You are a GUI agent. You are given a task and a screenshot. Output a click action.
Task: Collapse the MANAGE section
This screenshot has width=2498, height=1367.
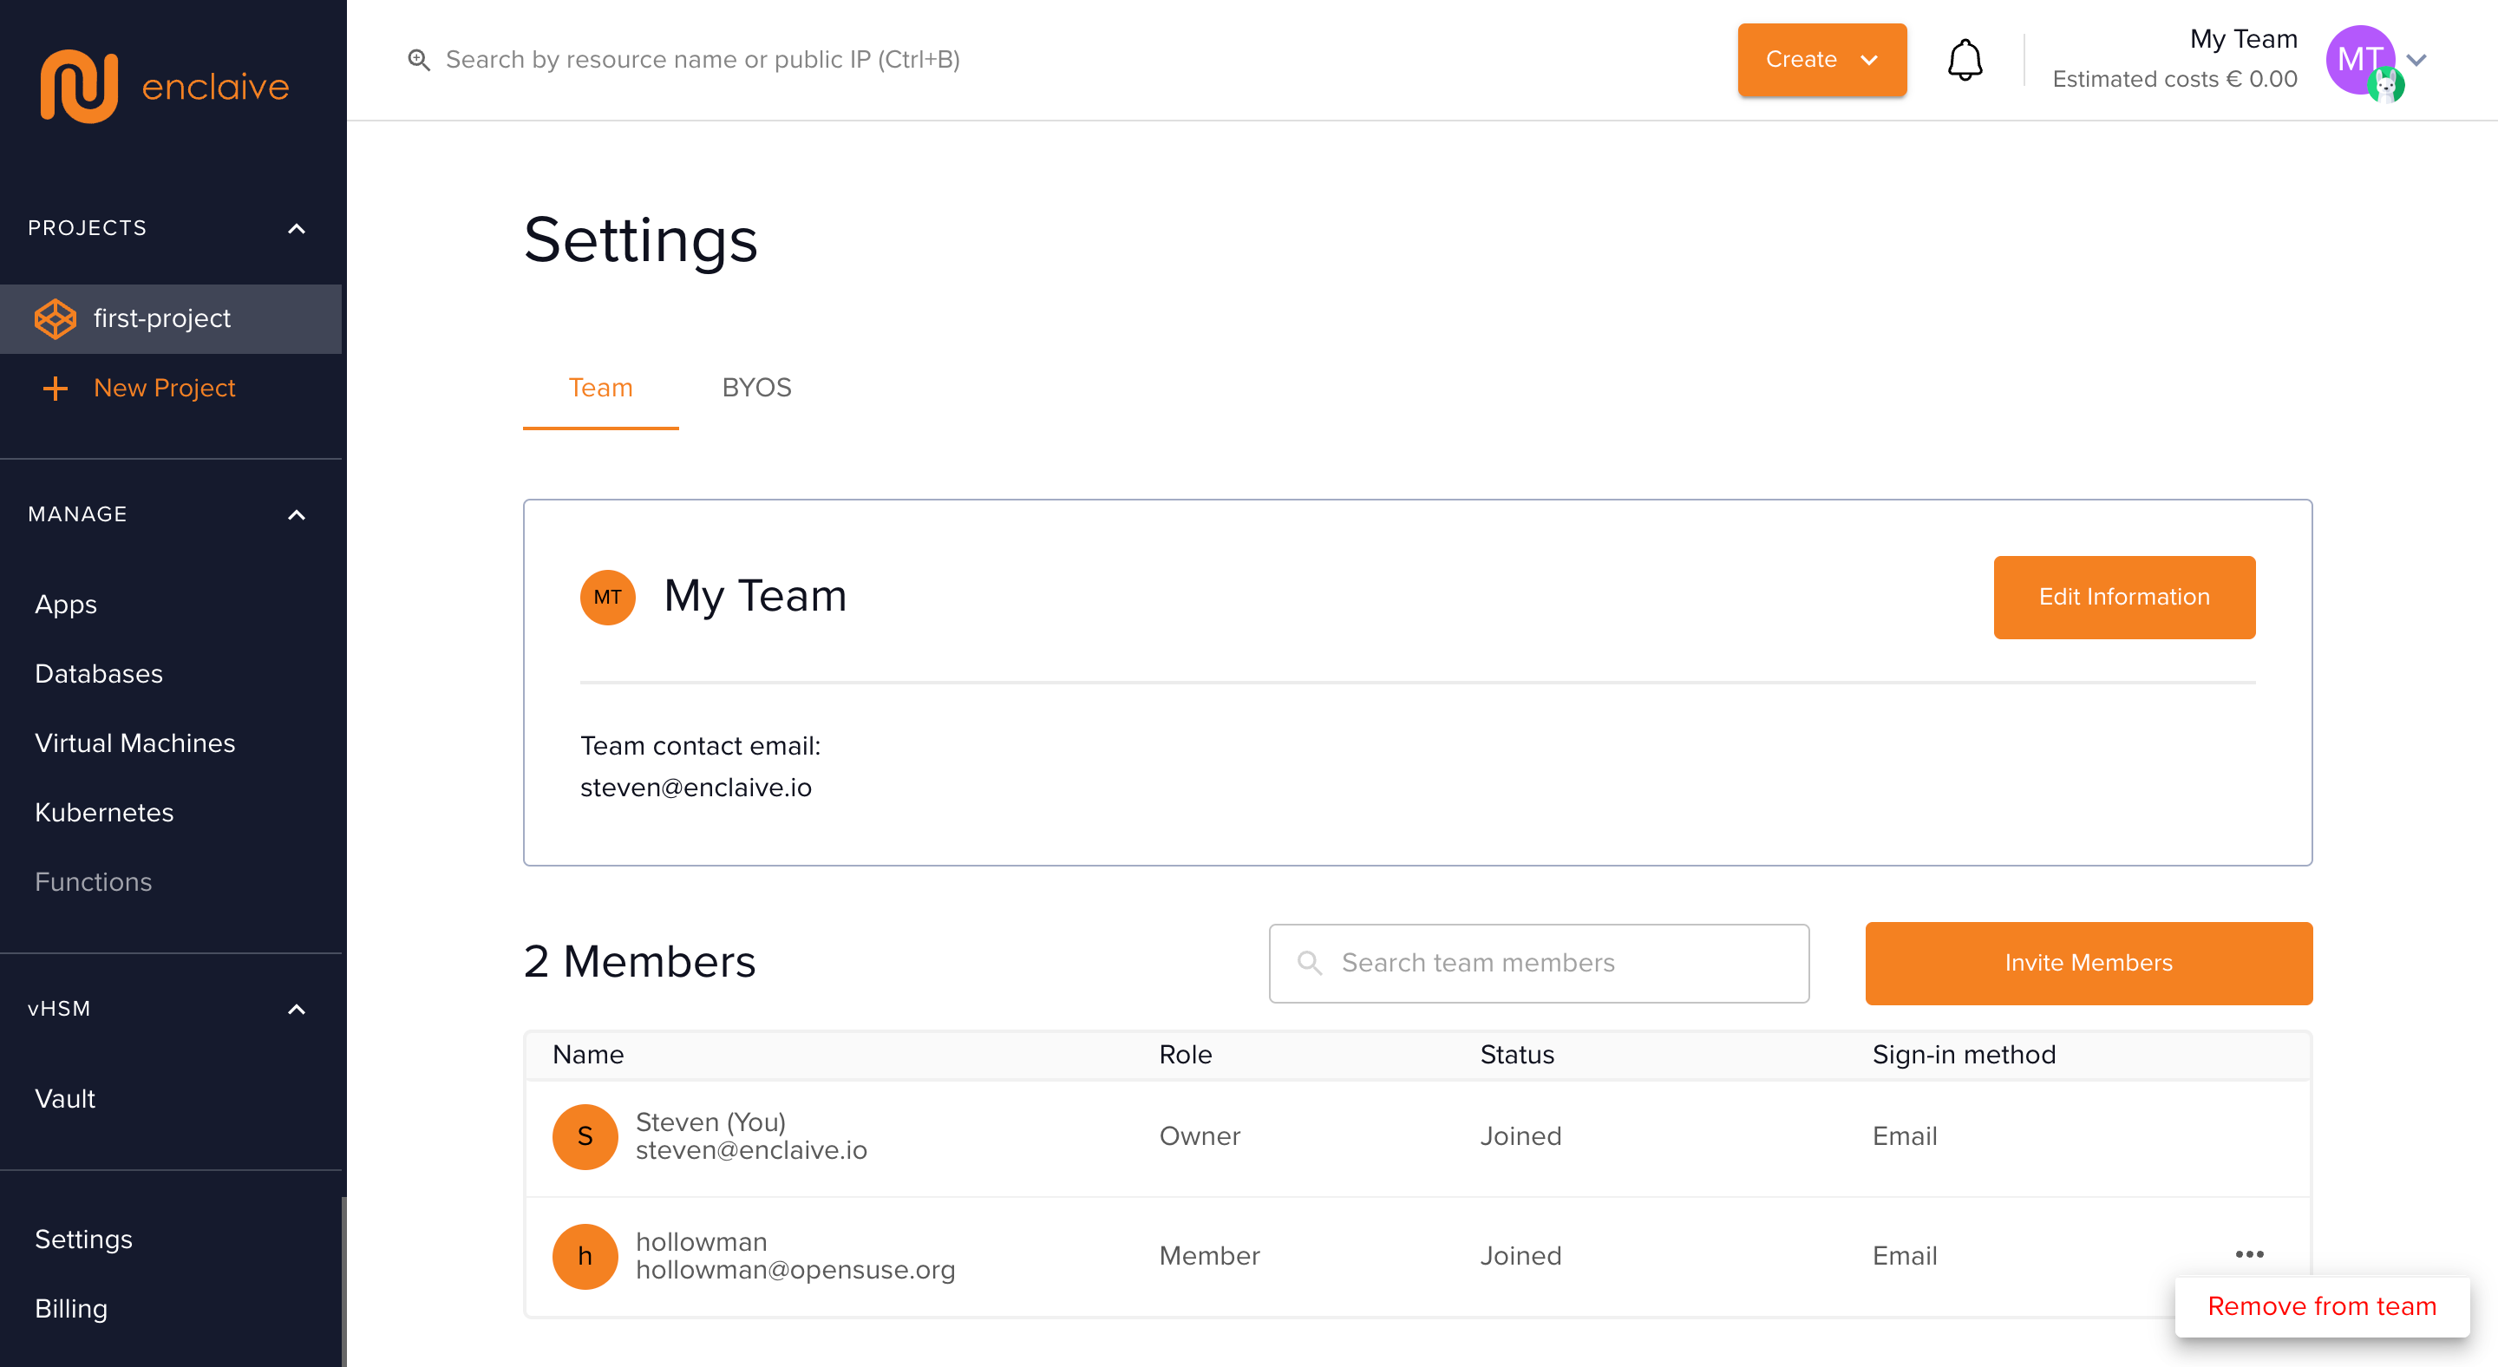pos(297,515)
